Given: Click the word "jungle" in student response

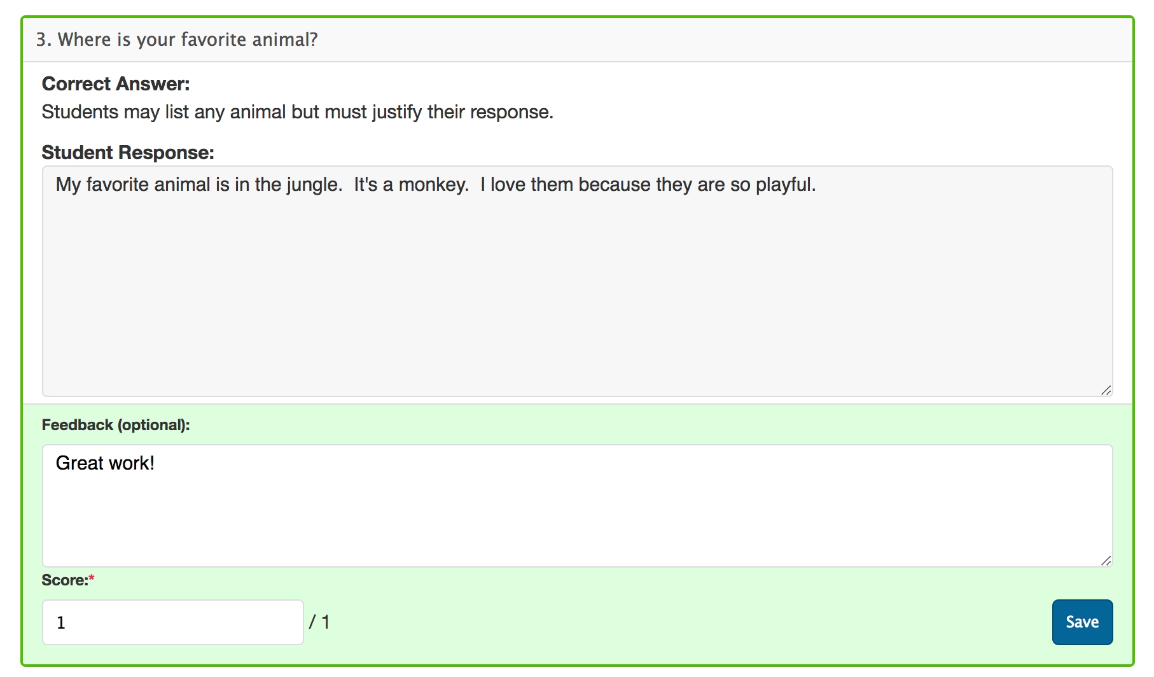Looking at the screenshot, I should pyautogui.click(x=312, y=185).
